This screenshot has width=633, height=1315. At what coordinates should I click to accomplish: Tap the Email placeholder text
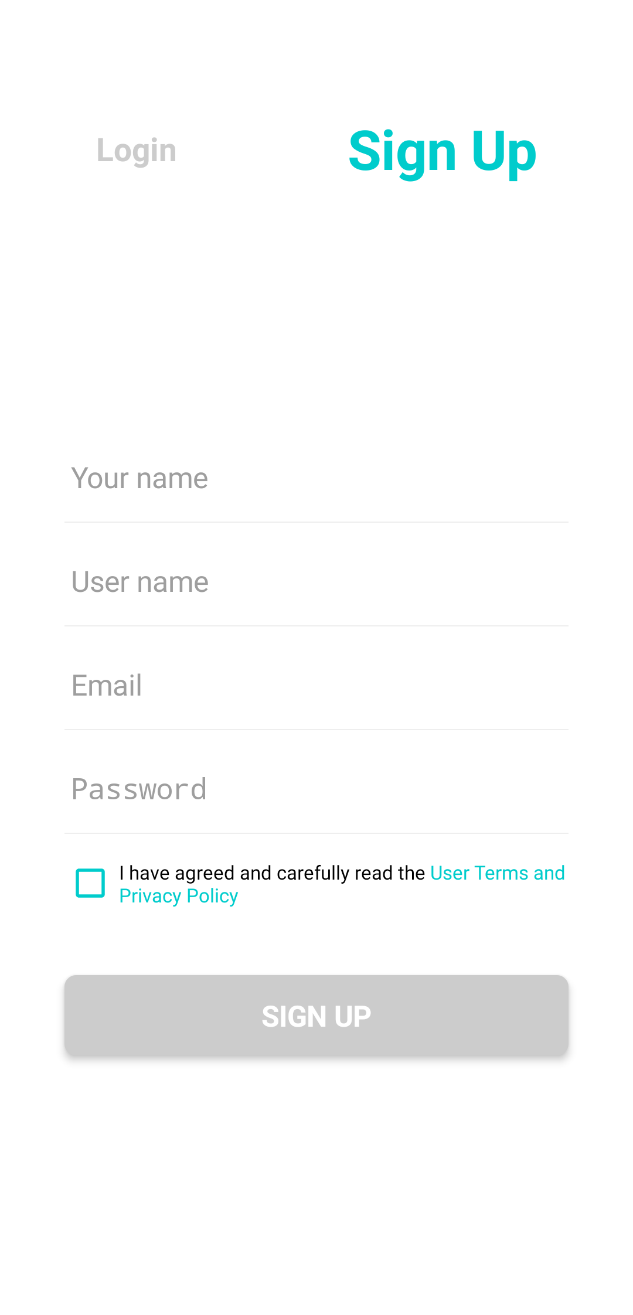107,686
